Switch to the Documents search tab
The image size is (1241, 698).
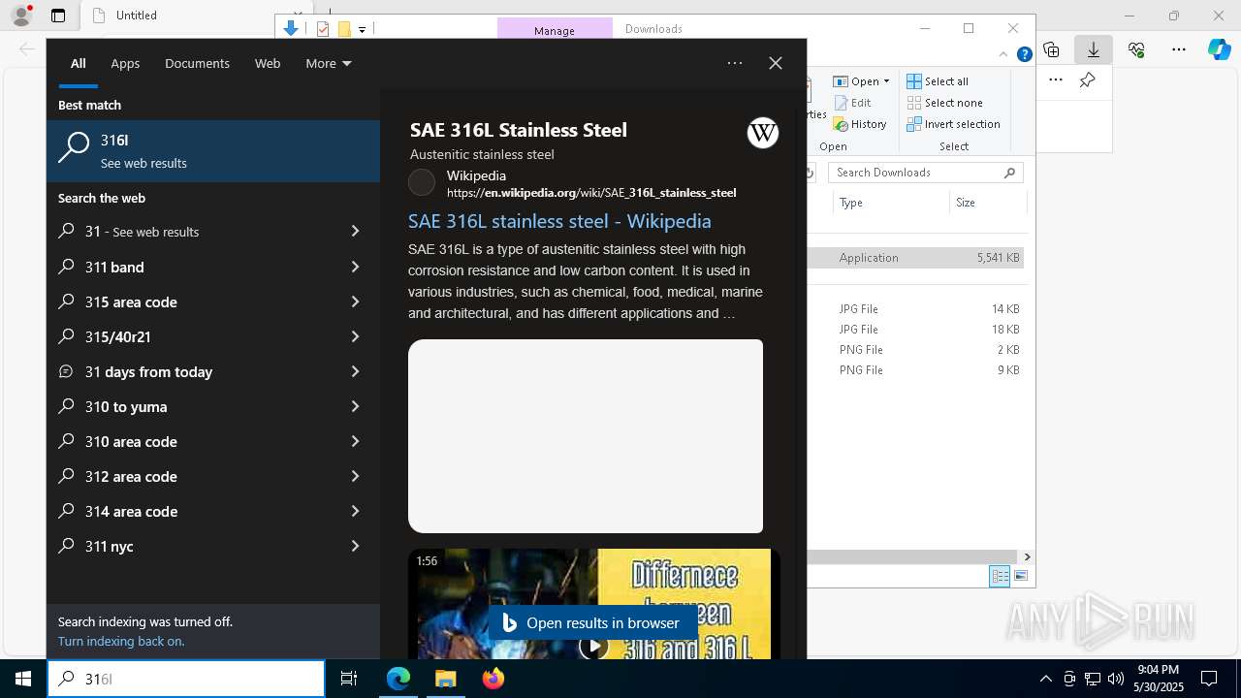pyautogui.click(x=197, y=63)
